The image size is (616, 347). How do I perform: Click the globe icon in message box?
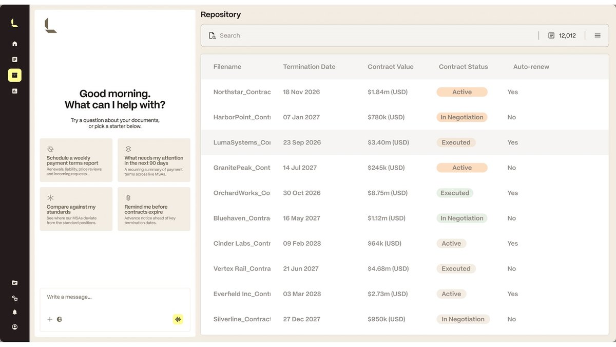pos(60,319)
